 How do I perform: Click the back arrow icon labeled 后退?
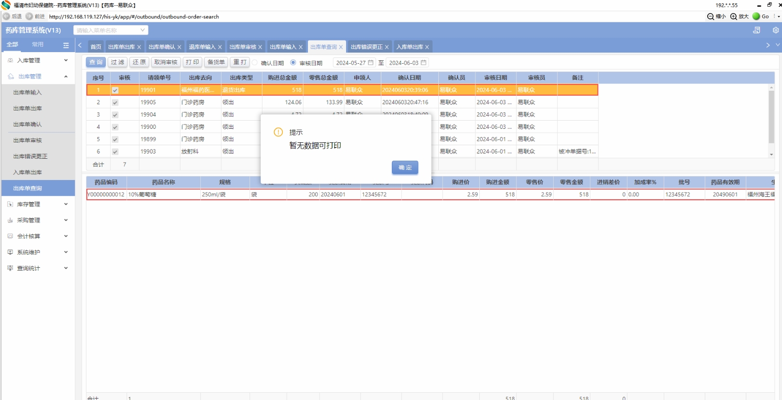coord(6,16)
